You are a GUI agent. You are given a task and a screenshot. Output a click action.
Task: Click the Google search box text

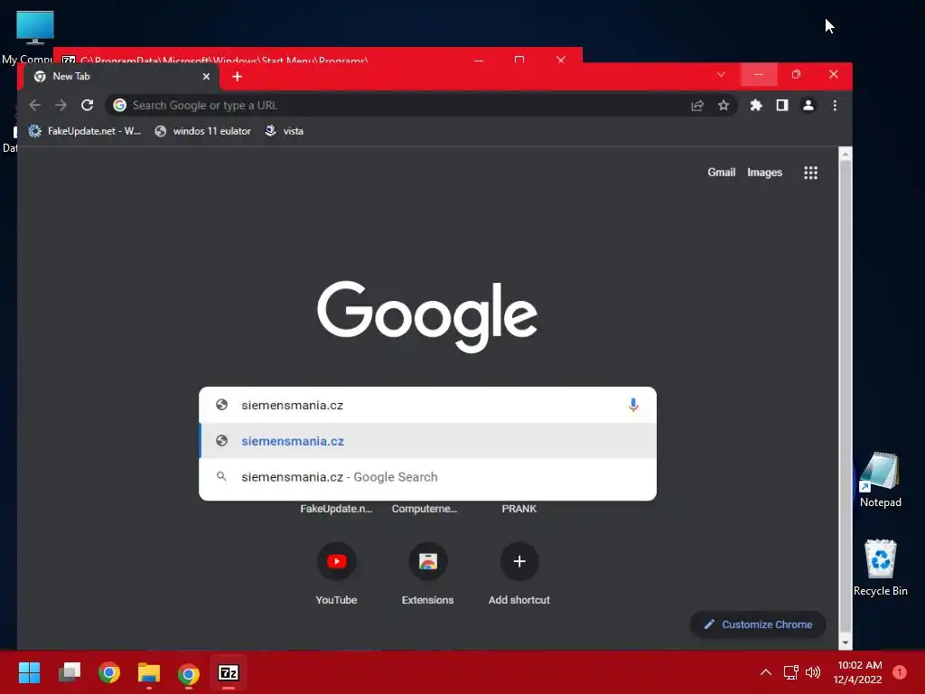click(292, 406)
